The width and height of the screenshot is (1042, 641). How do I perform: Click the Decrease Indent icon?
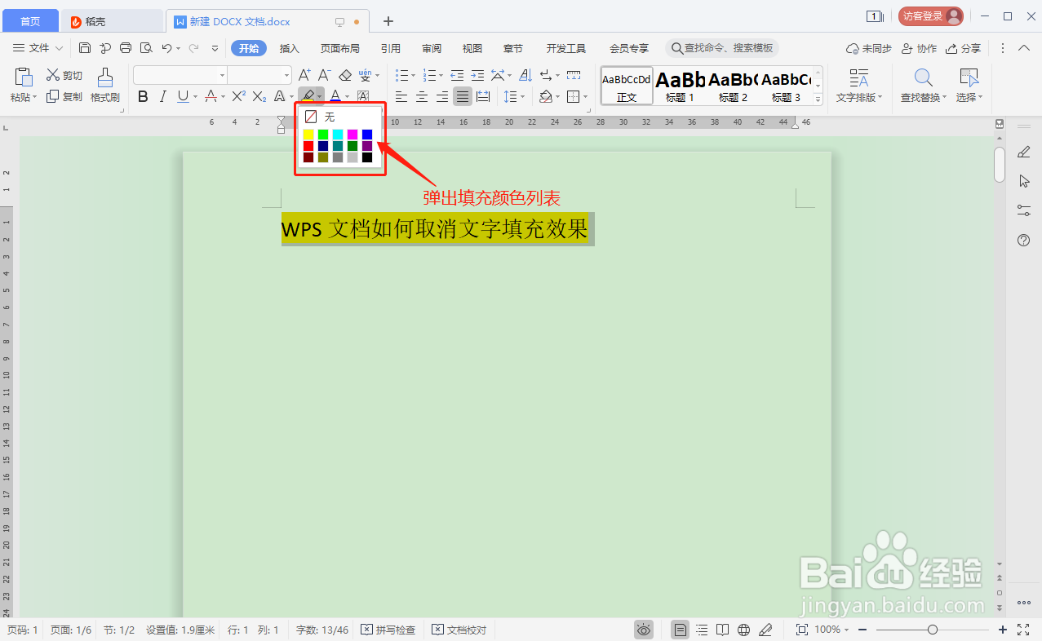[457, 75]
